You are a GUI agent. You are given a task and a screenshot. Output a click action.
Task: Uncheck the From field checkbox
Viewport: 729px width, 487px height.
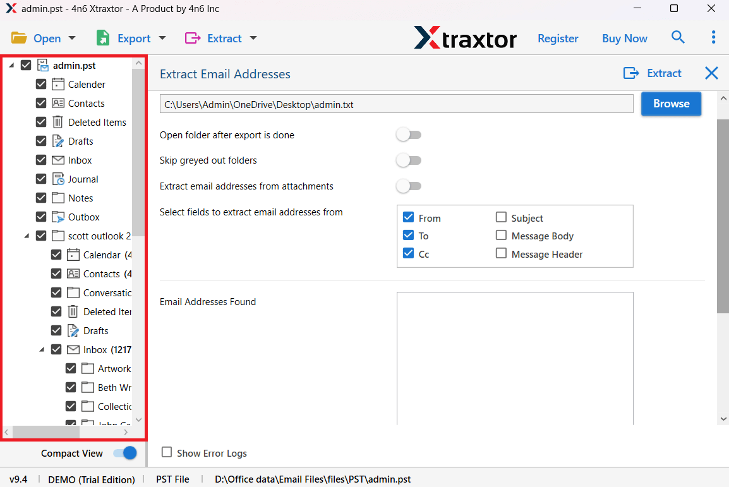pyautogui.click(x=408, y=217)
